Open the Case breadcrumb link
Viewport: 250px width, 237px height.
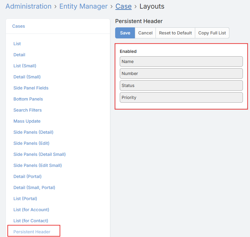(x=123, y=6)
